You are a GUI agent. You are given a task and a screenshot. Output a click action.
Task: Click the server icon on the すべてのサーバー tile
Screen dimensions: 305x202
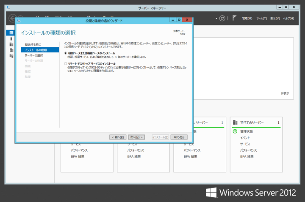click(235, 123)
